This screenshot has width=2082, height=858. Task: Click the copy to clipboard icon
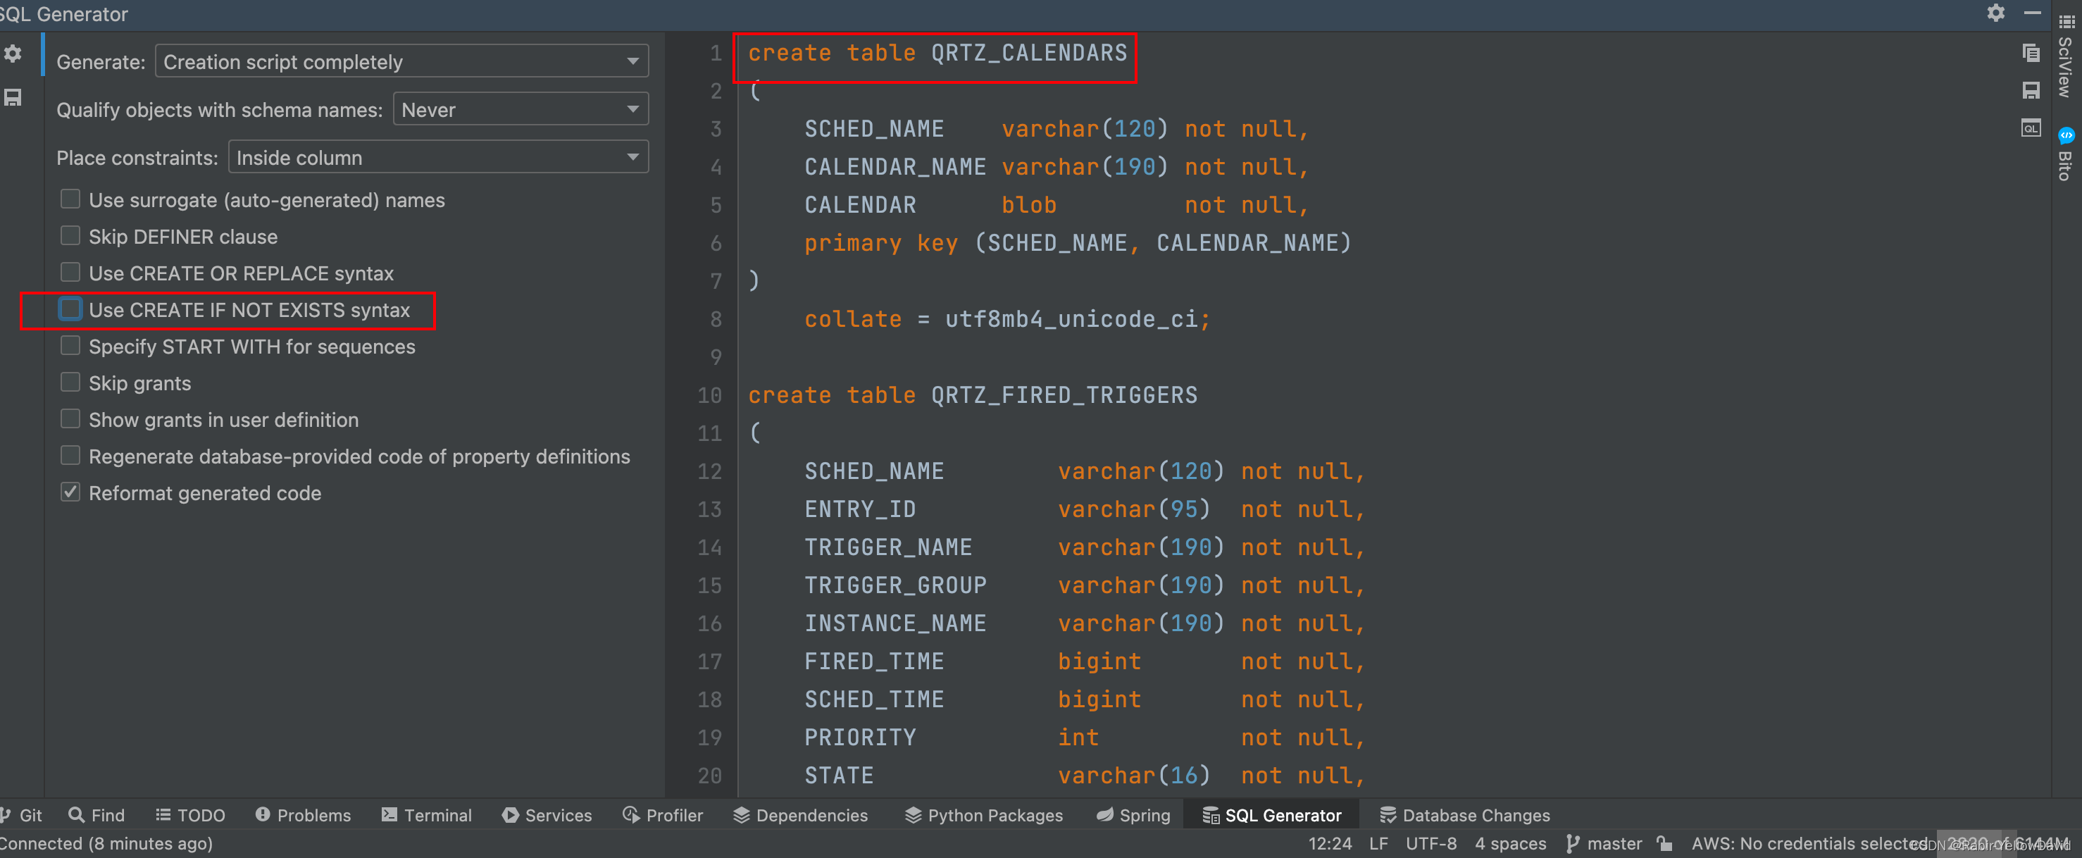[2031, 54]
